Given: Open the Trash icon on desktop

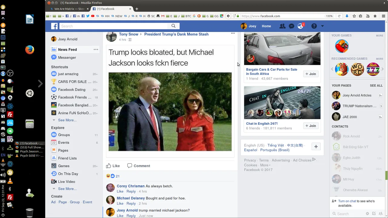Looking at the screenshot, I should (x=29, y=213).
